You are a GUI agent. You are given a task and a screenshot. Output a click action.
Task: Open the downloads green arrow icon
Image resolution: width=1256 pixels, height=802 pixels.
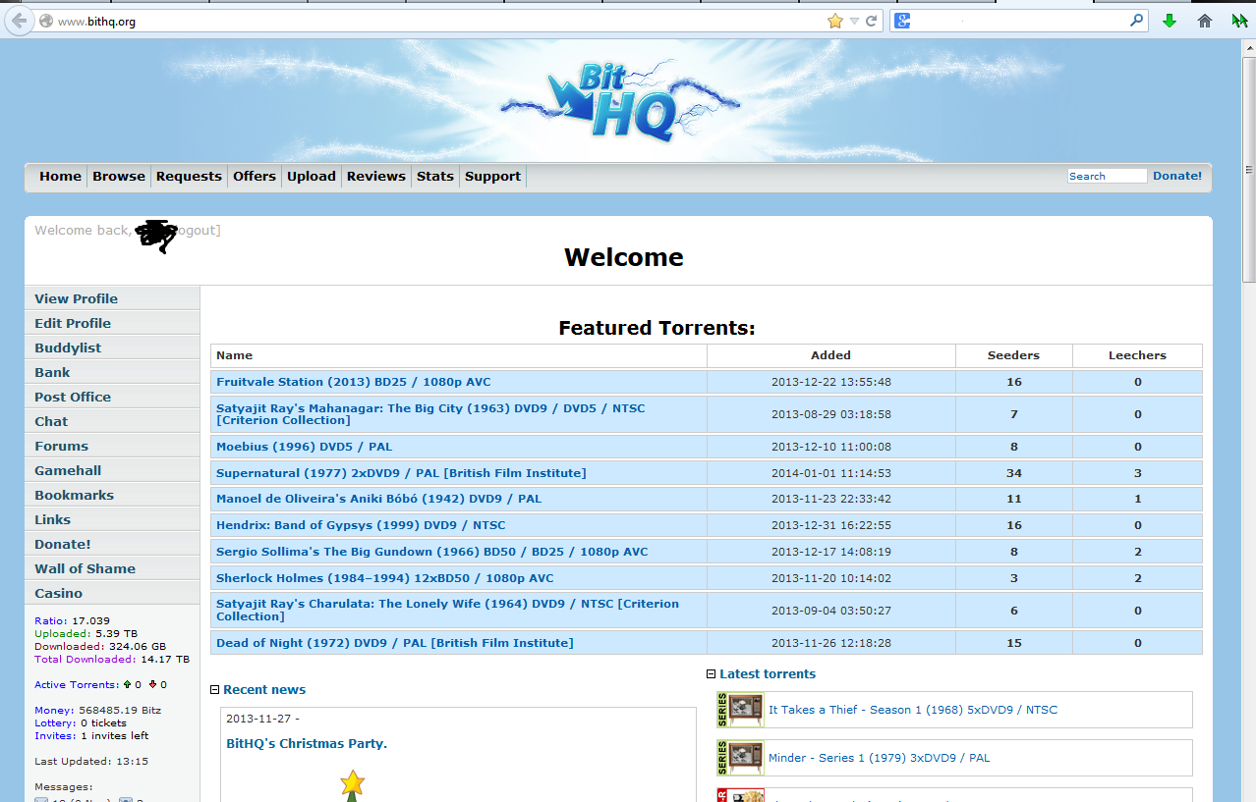click(1170, 21)
